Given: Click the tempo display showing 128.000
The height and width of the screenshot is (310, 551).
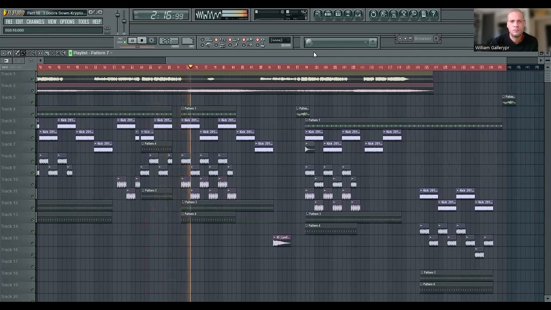Looking at the screenshot, I should click(x=169, y=40).
